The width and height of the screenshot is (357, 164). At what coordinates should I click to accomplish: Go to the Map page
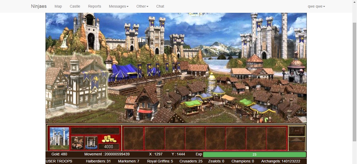tap(58, 6)
